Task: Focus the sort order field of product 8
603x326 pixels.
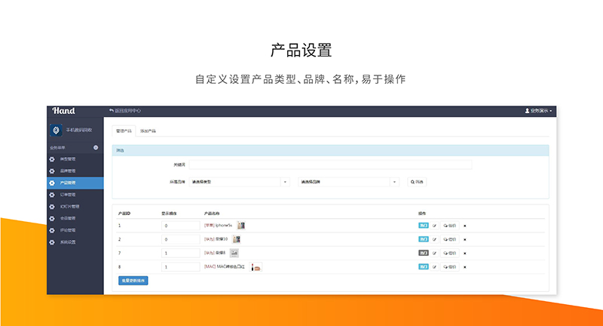Action: pyautogui.click(x=181, y=266)
